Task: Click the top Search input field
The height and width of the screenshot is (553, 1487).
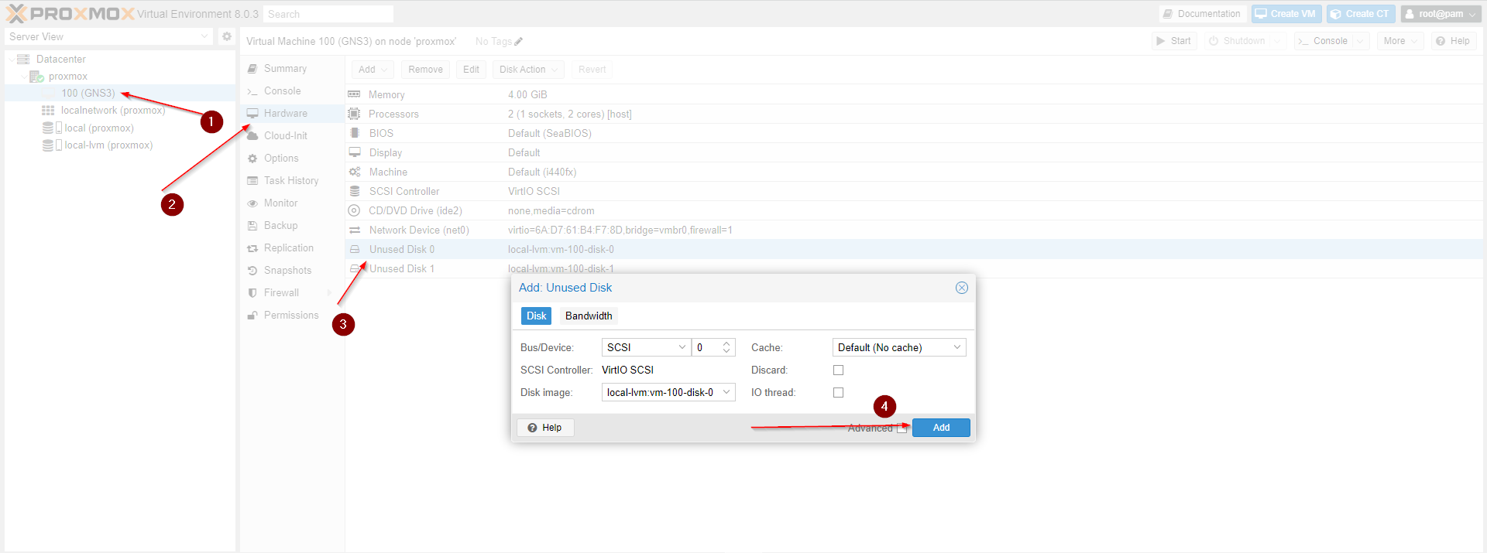Action: click(328, 14)
